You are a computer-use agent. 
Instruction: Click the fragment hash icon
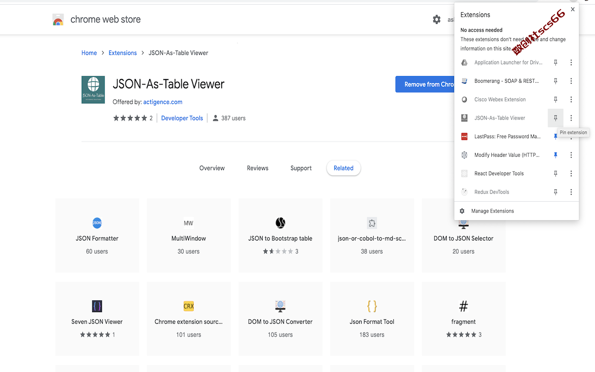pyautogui.click(x=463, y=306)
